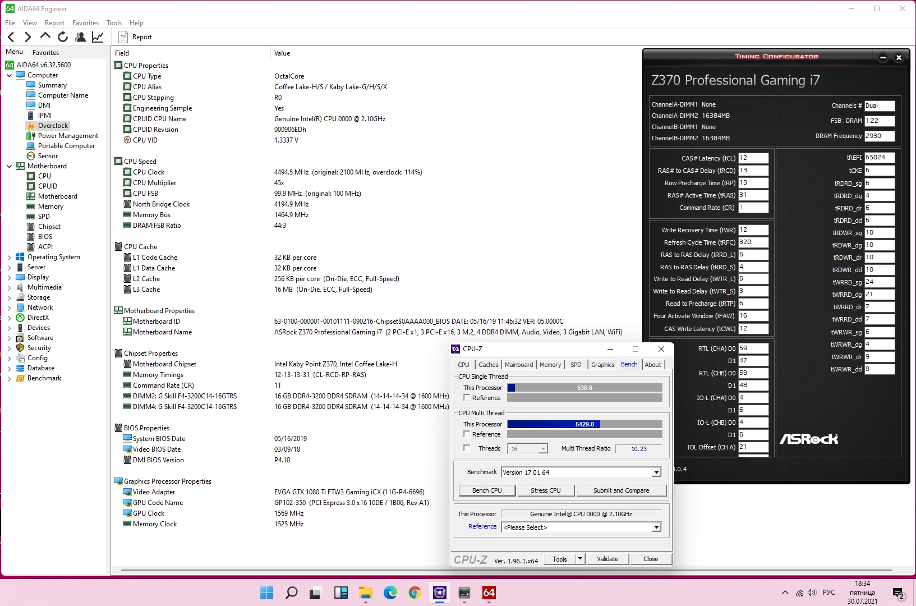Image resolution: width=916 pixels, height=606 pixels.
Task: Click the Stress CPU button
Action: pos(546,490)
